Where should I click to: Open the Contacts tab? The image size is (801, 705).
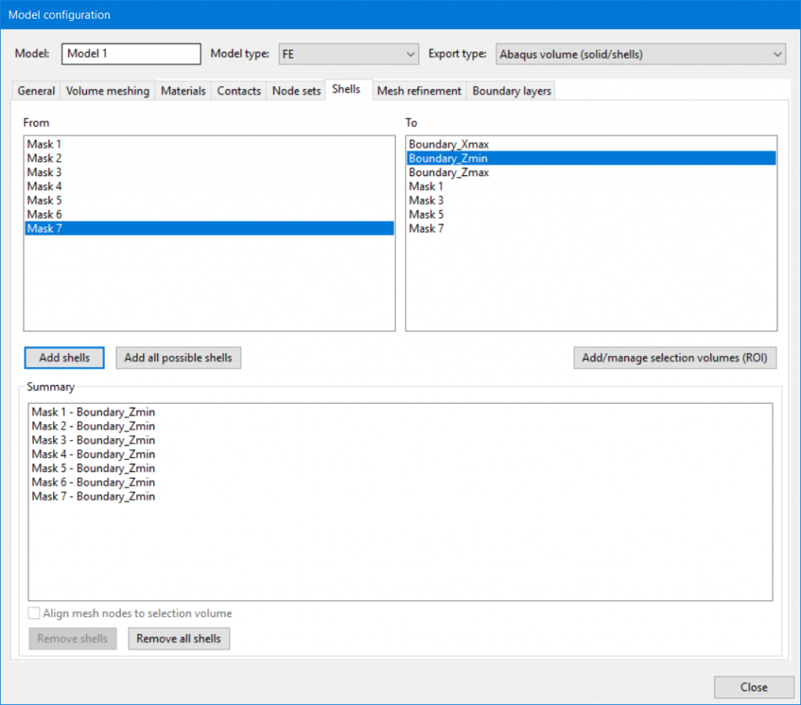[x=239, y=91]
